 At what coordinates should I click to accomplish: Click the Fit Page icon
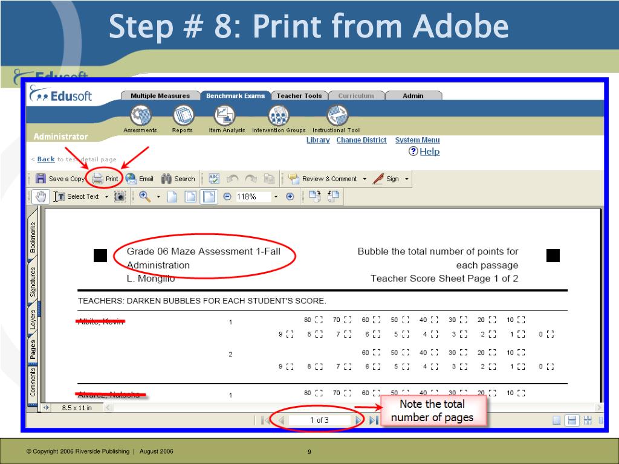(x=190, y=196)
